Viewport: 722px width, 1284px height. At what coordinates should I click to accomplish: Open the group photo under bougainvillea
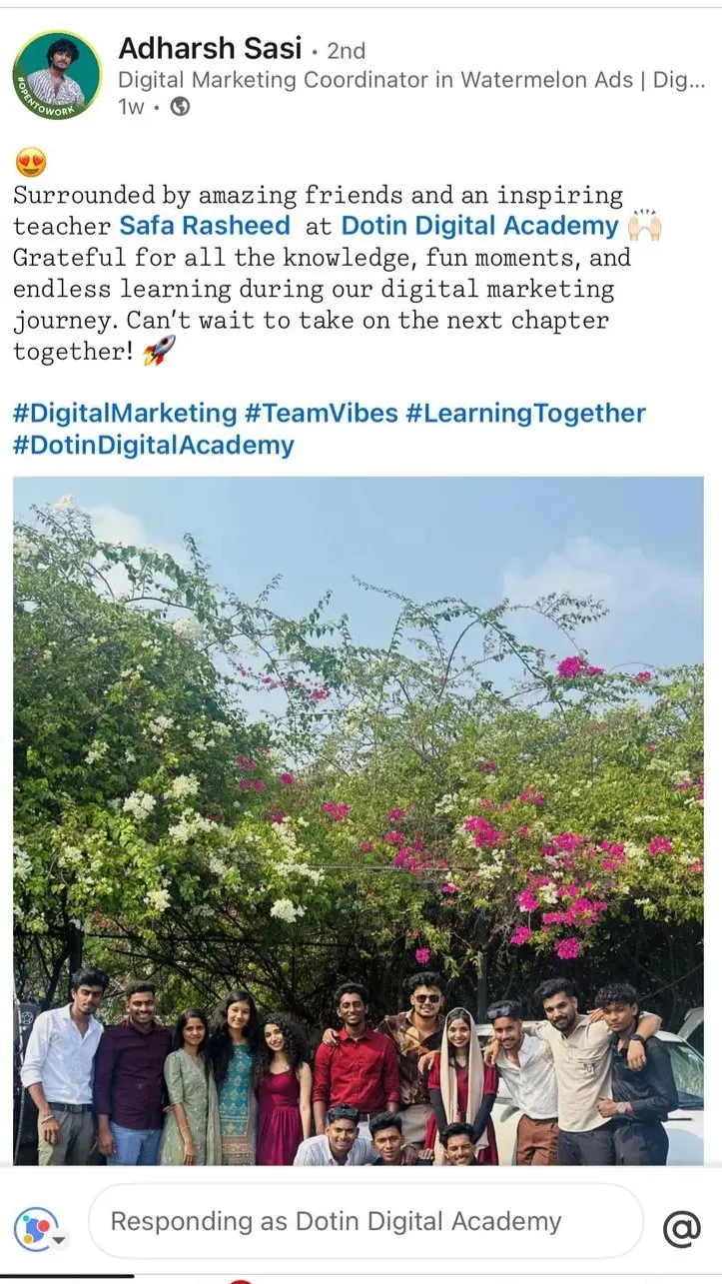tap(359, 820)
